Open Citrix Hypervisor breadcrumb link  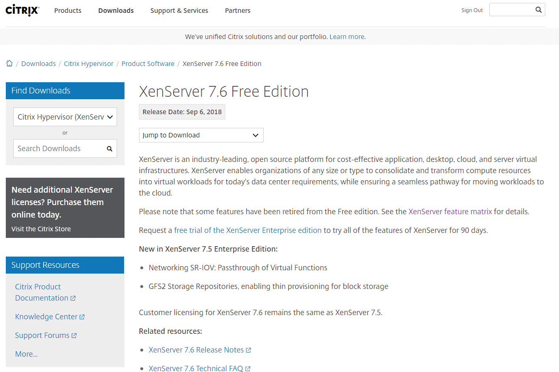88,64
